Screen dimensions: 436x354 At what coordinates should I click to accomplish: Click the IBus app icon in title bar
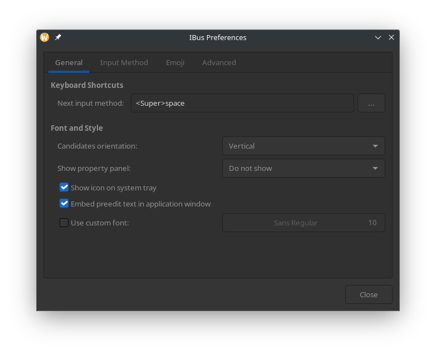click(45, 37)
